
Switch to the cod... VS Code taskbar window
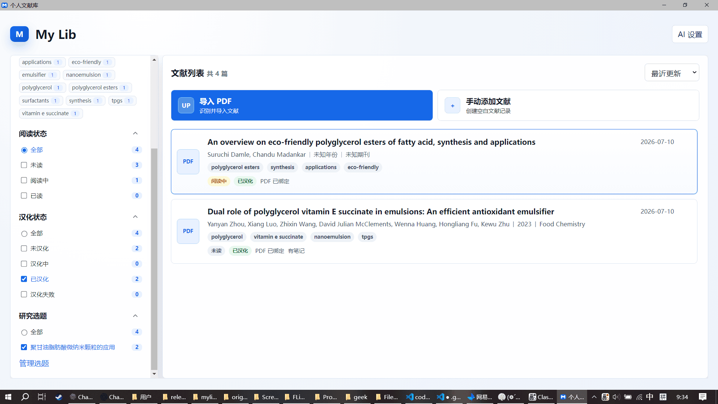(x=418, y=397)
